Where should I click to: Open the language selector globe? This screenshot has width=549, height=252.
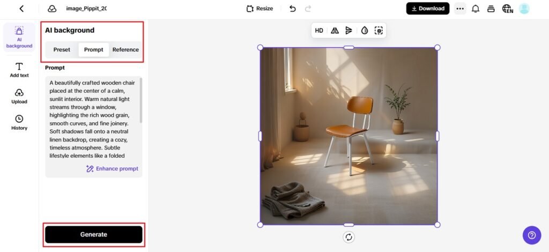tap(507, 9)
